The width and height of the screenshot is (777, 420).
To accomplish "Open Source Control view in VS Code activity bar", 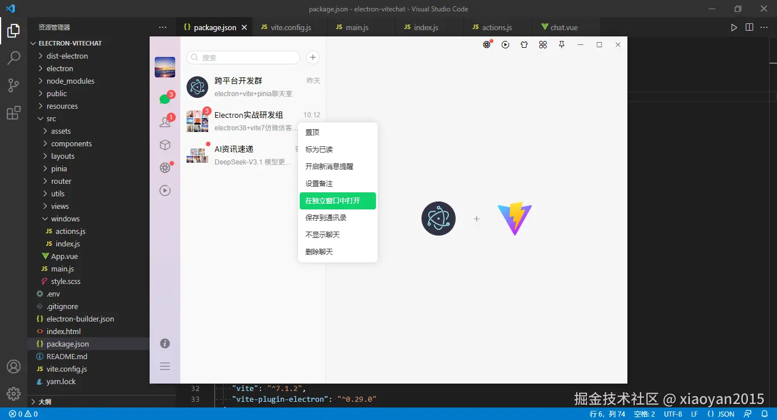I will pos(14,85).
